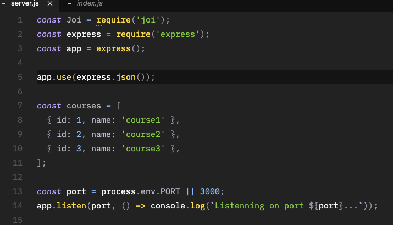Click require keyword on line 1
The height and width of the screenshot is (225, 393).
113,20
